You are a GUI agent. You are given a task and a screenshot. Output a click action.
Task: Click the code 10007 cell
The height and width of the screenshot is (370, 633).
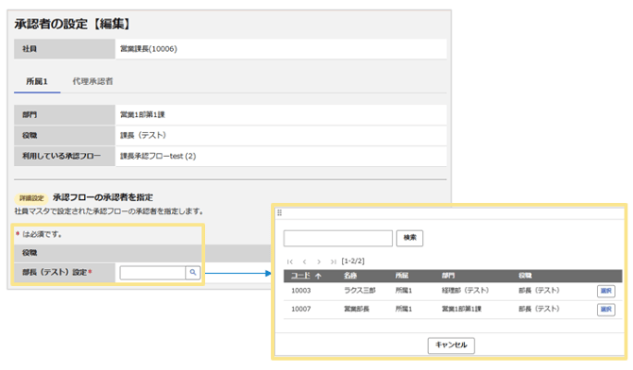pyautogui.click(x=301, y=309)
